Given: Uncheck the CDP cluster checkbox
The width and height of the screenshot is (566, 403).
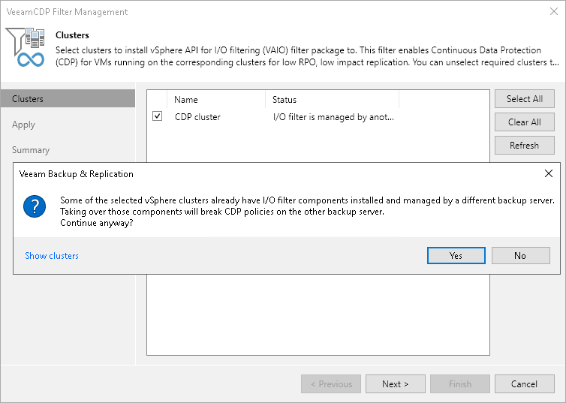Looking at the screenshot, I should (157, 116).
